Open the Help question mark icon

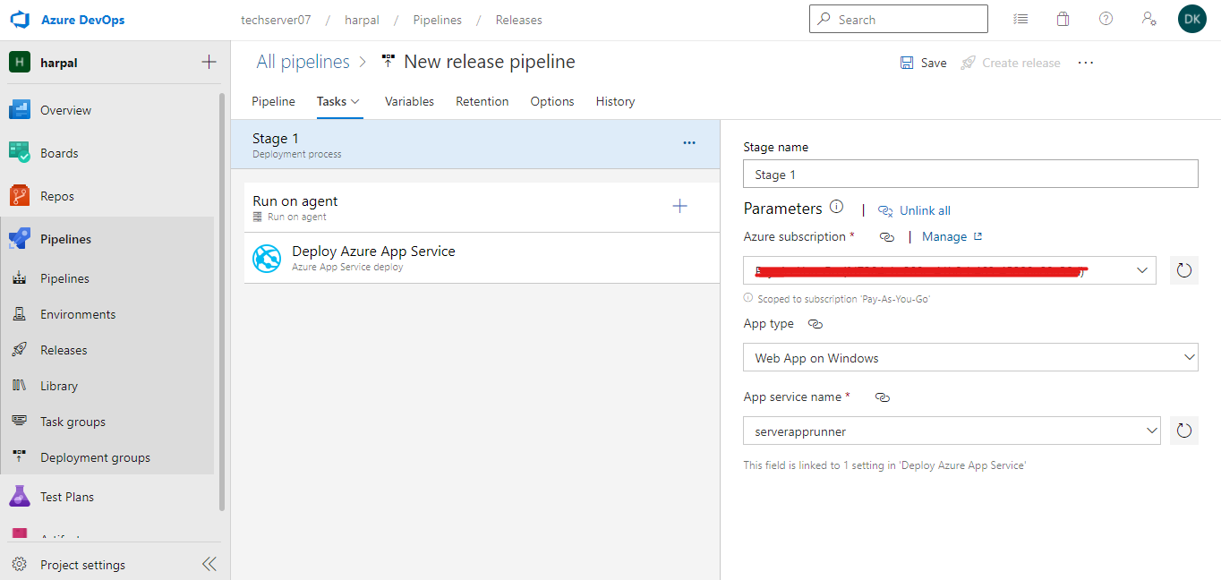[1106, 19]
